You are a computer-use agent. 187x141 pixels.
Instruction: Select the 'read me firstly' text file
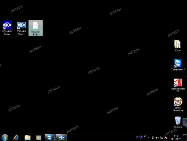(x=36, y=28)
